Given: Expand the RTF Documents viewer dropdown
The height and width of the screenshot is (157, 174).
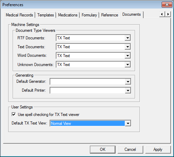Looking at the screenshot, I should pyautogui.click(x=128, y=38).
